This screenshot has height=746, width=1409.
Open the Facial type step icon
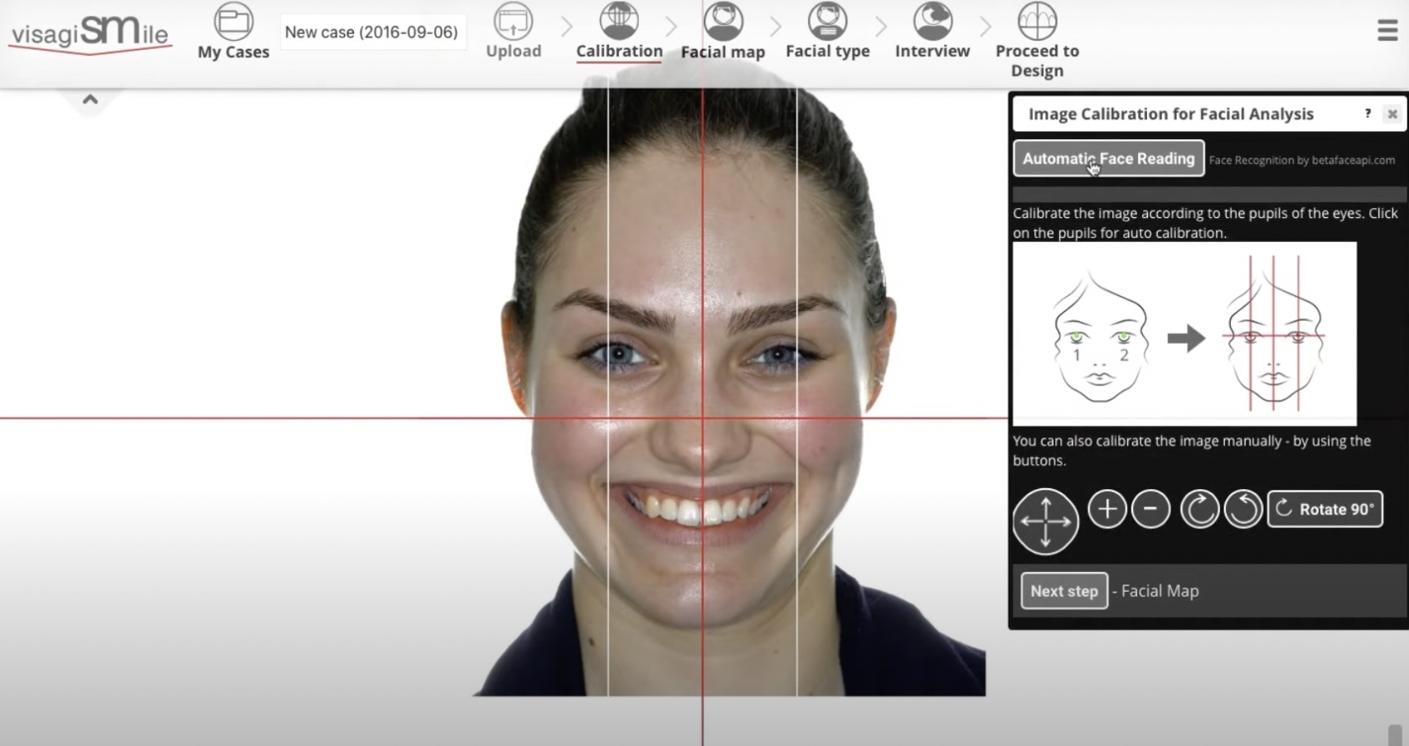[827, 22]
